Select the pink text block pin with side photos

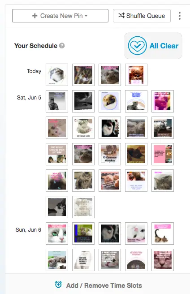point(163,154)
